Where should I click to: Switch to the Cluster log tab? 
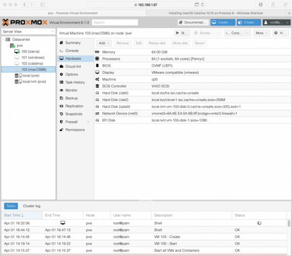point(32,206)
